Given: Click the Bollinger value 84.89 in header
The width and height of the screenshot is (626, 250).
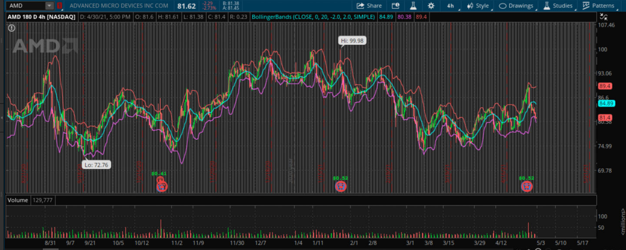Looking at the screenshot, I should pyautogui.click(x=386, y=17).
